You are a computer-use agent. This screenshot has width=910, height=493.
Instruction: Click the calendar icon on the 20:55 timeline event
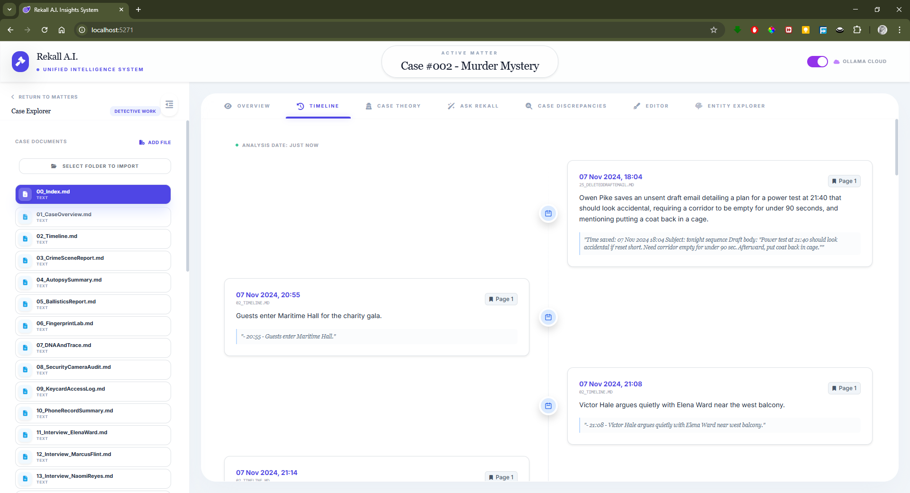click(548, 318)
